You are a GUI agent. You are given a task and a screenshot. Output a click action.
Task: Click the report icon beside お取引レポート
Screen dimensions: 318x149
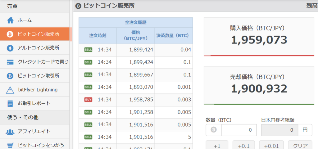pos(10,103)
